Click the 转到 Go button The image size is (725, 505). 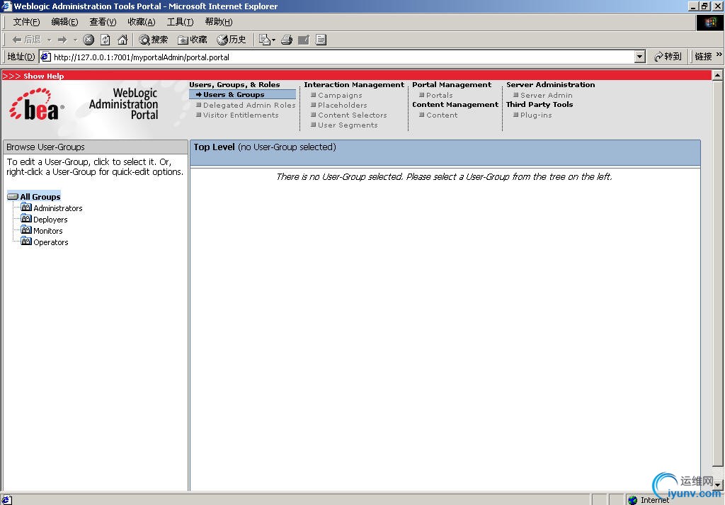tap(668, 57)
